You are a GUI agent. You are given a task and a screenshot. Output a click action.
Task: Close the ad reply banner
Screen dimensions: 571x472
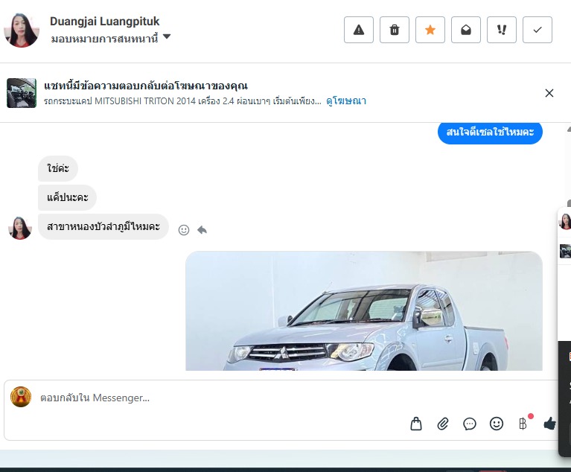coord(549,93)
